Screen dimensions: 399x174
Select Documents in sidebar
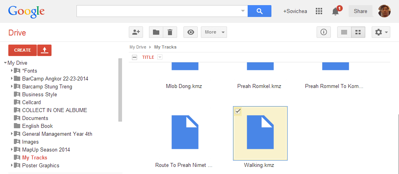point(35,118)
